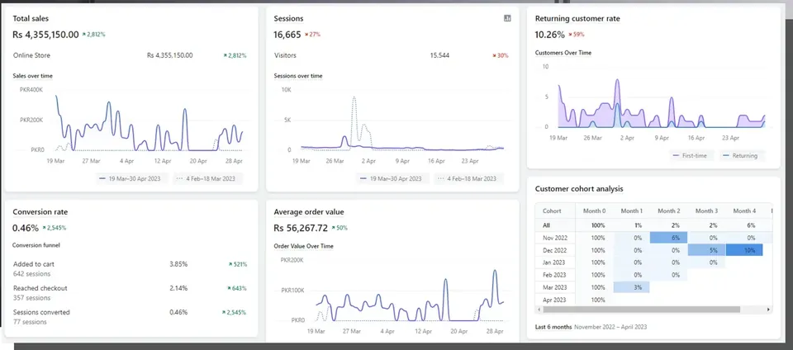Toggle 4 Feb–18 Mar legend in Sales chart
The width and height of the screenshot is (793, 350).
208,179
